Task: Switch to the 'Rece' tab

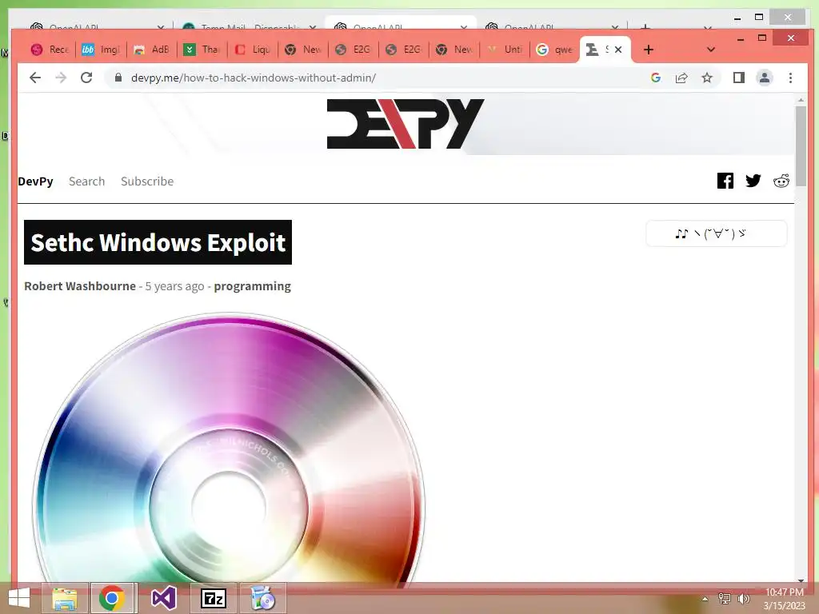Action: tap(50, 50)
